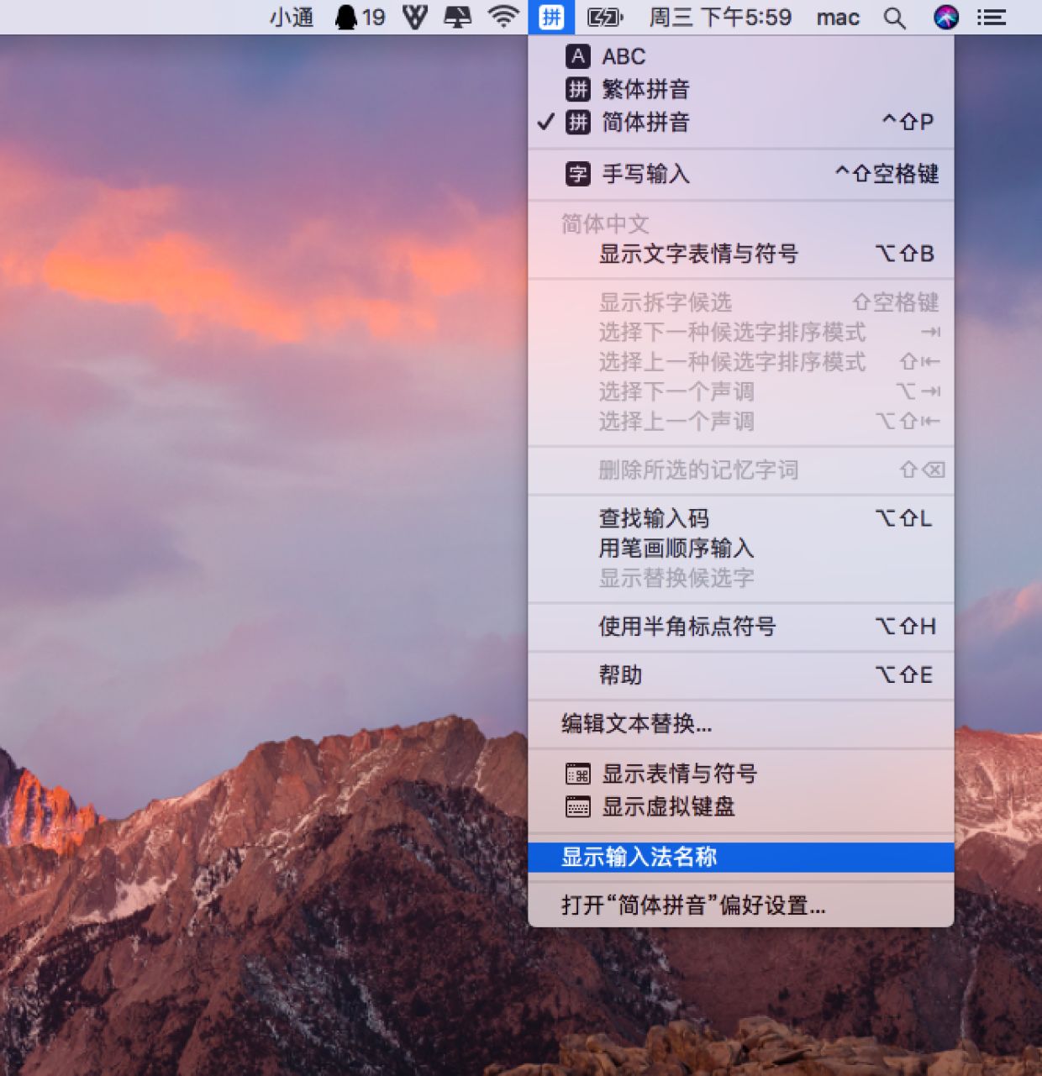Choose 显示表情与符号 item
Viewport: 1042px width, 1076px height.
pos(741,773)
